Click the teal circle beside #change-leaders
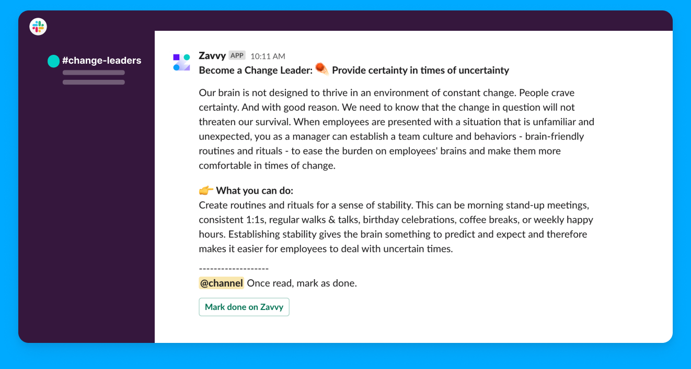The height and width of the screenshot is (369, 691). [53, 61]
